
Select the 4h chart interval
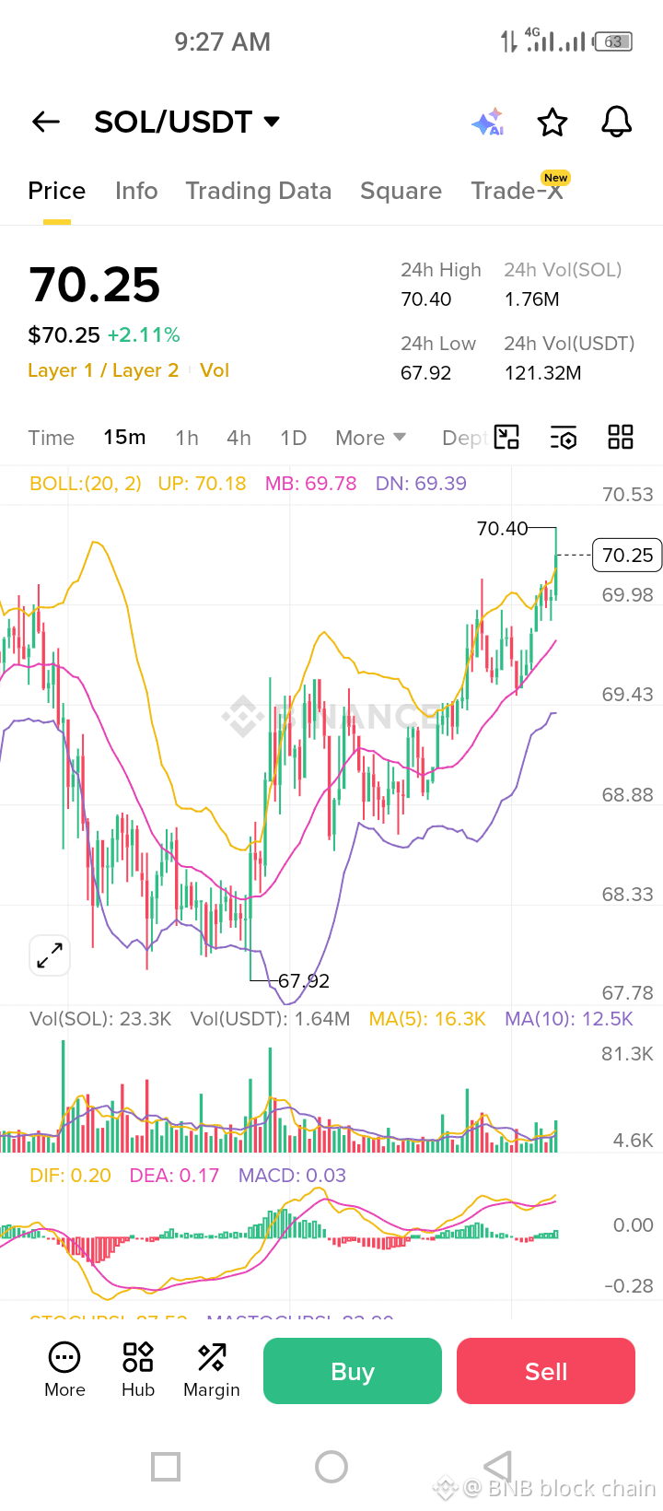tap(239, 438)
